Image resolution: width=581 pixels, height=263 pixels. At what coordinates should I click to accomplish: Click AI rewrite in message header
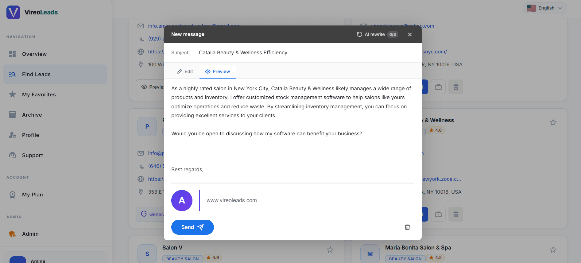coord(377,34)
